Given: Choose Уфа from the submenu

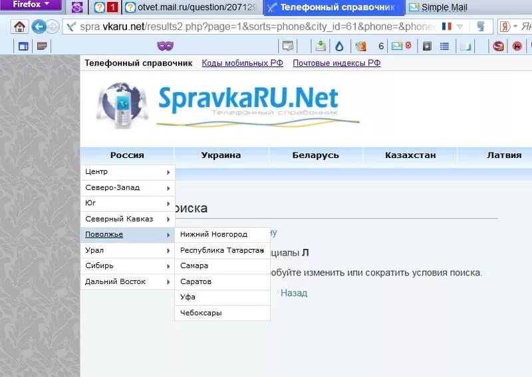Looking at the screenshot, I should [222, 297].
